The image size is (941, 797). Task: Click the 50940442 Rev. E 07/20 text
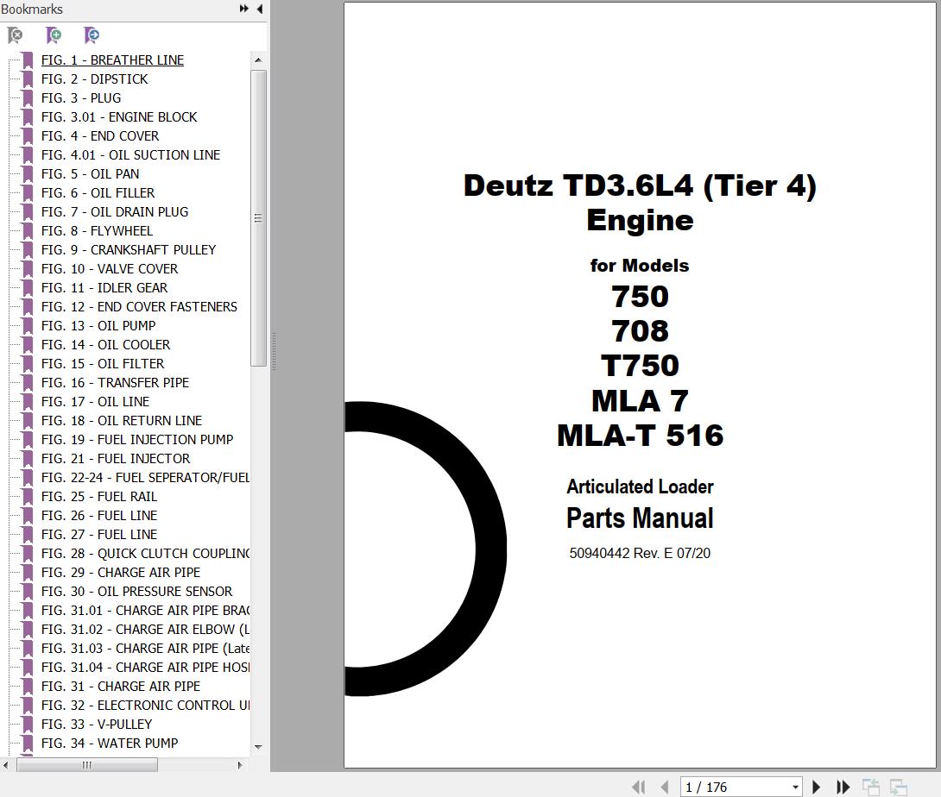coord(640,553)
